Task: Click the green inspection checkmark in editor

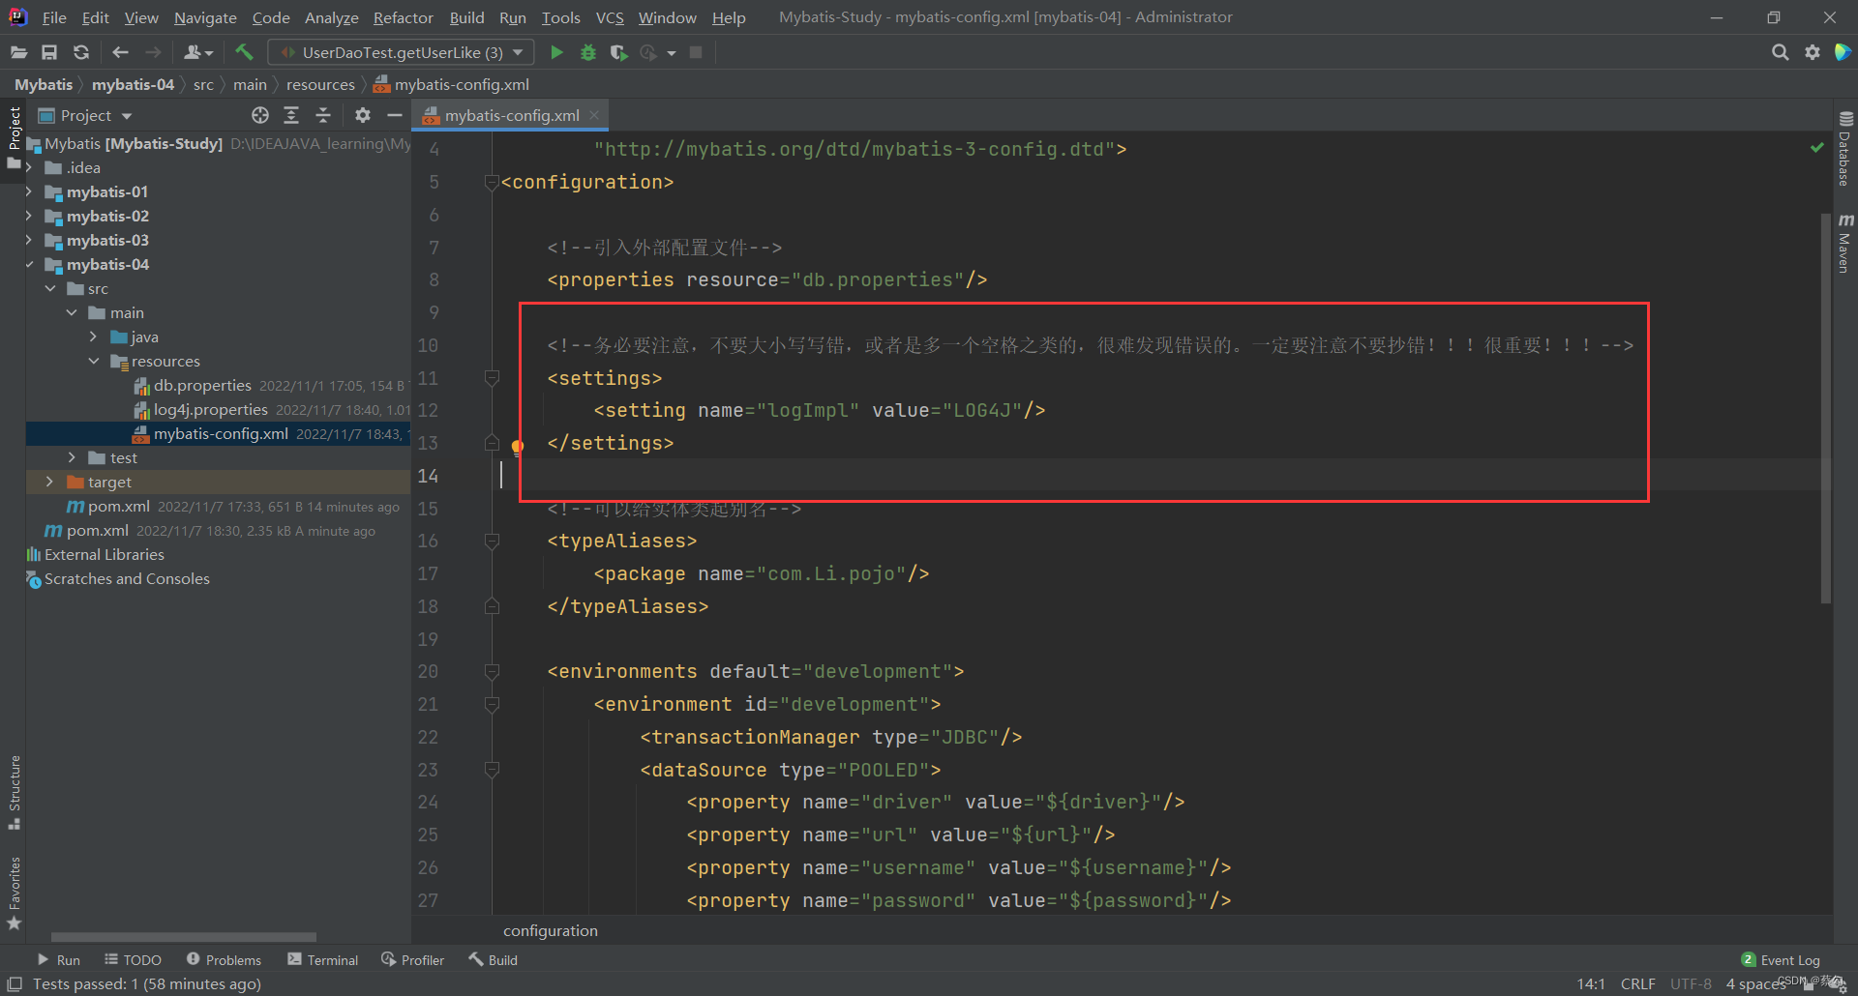Action: (1816, 148)
